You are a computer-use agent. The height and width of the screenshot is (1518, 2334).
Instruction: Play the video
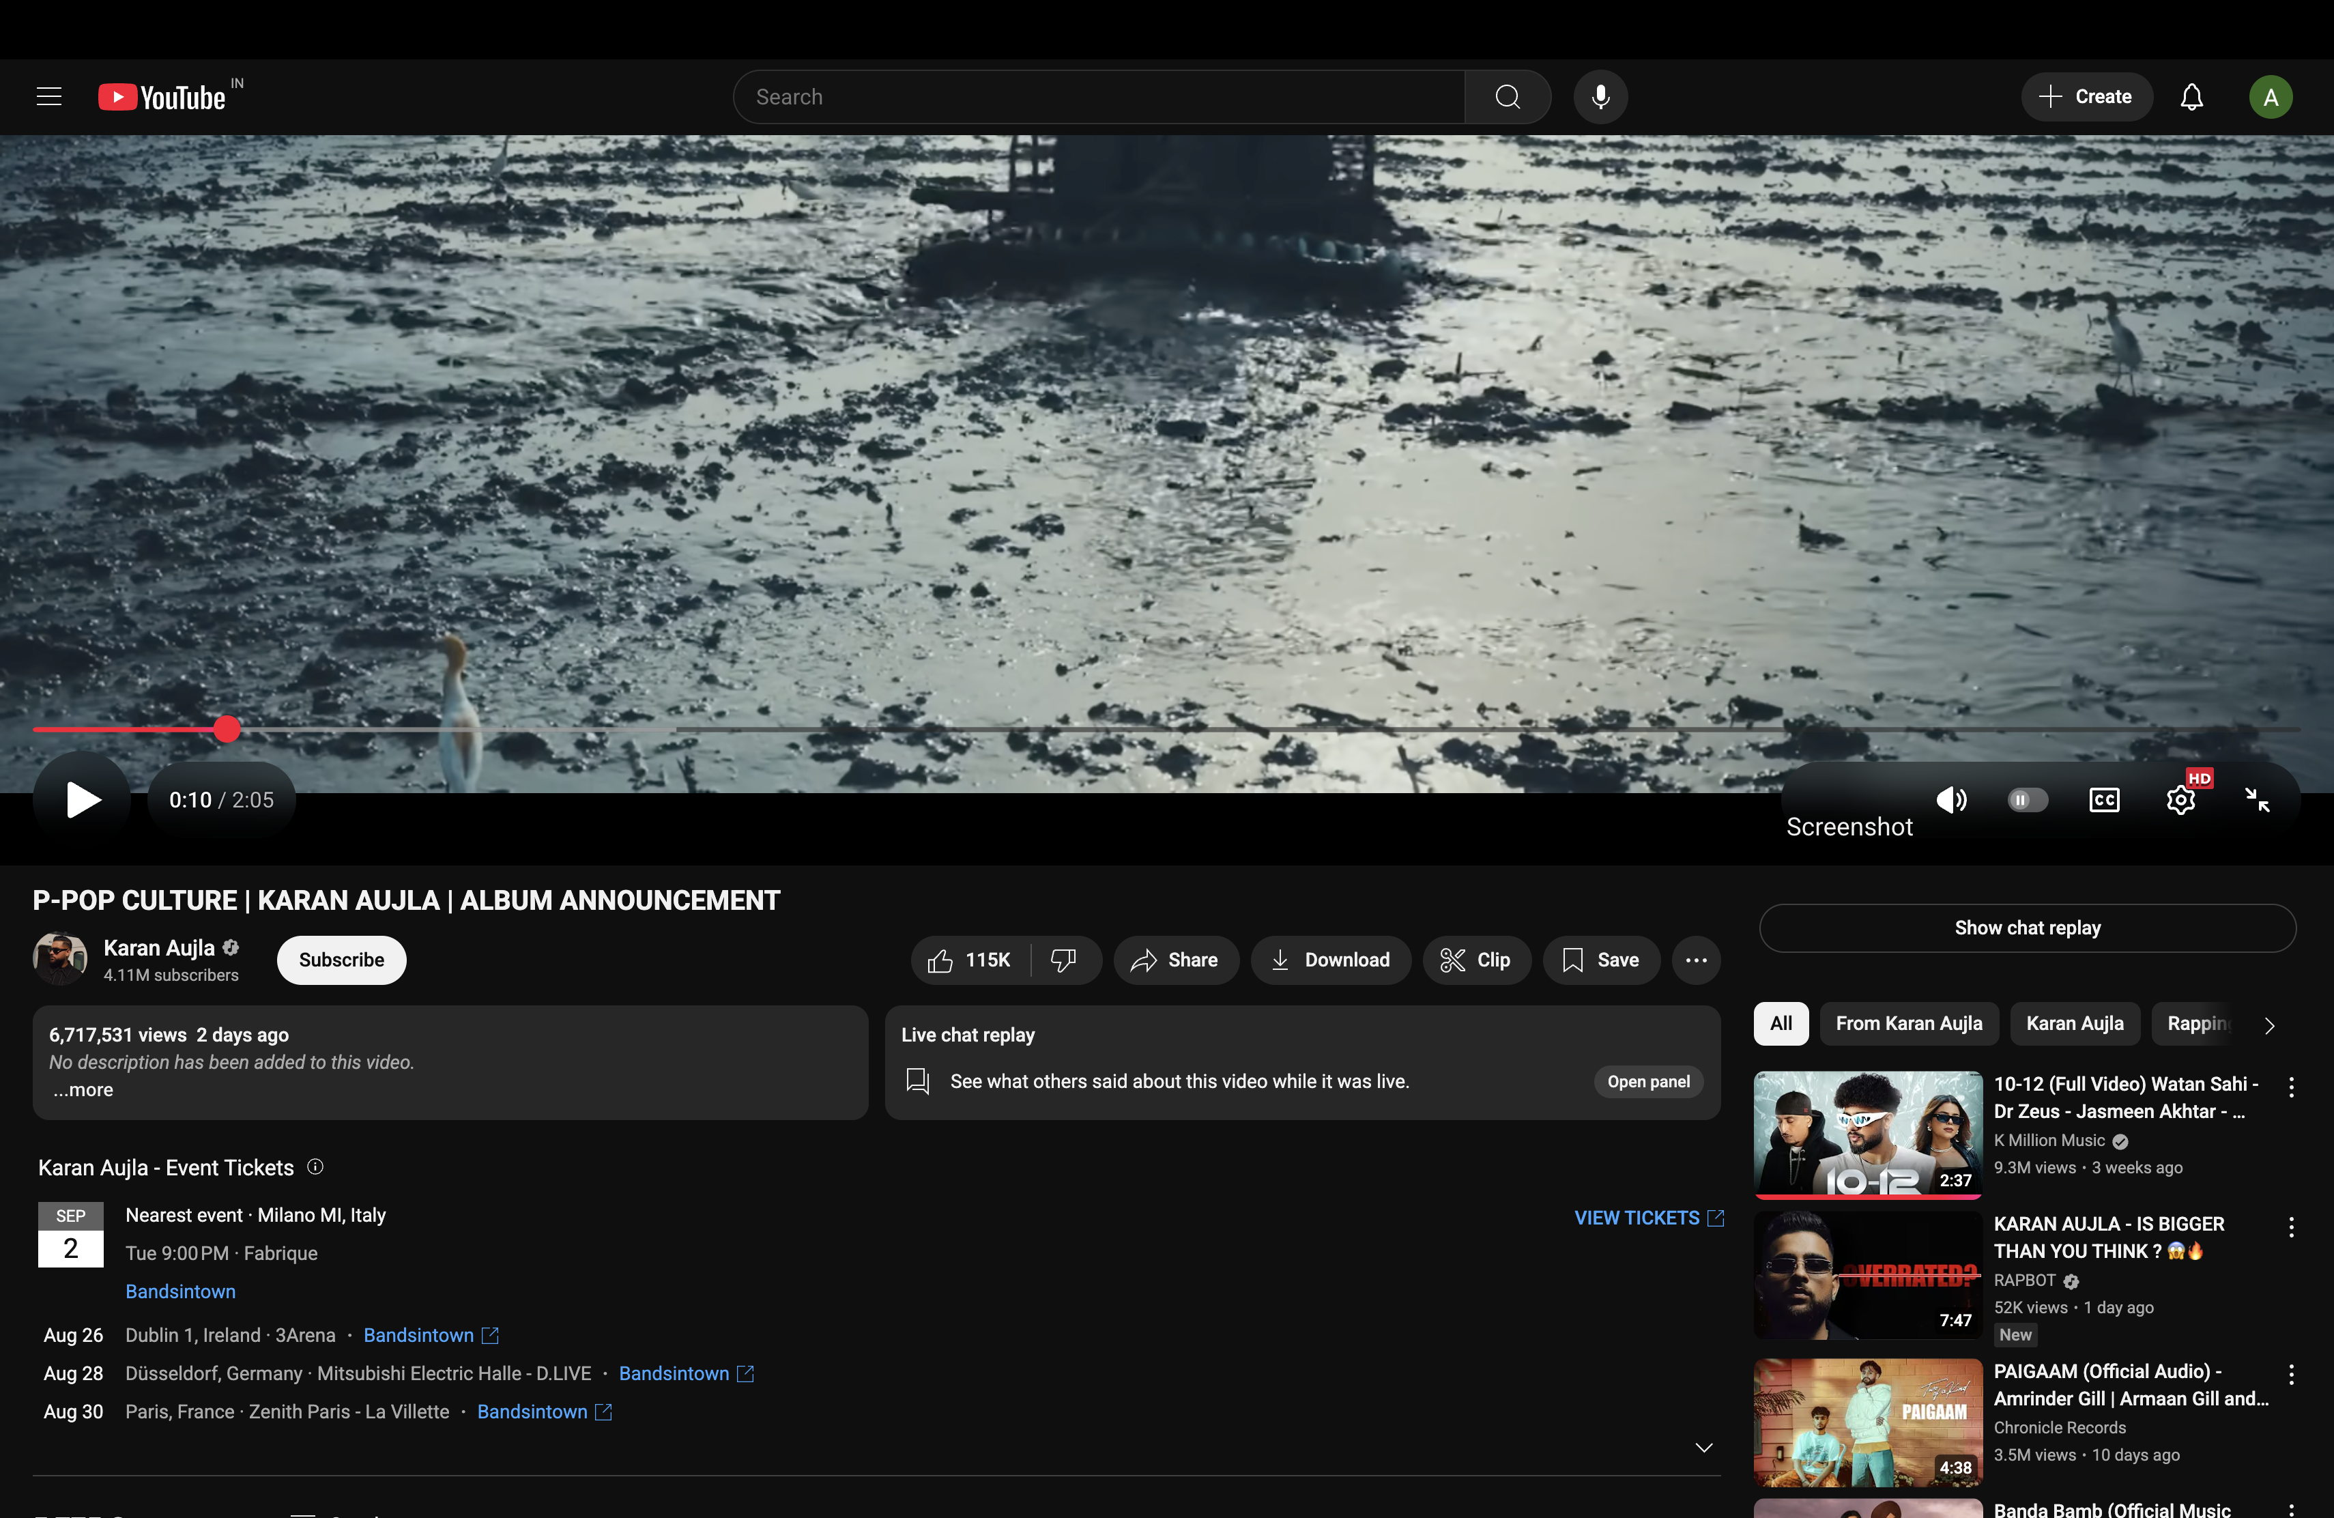click(83, 800)
